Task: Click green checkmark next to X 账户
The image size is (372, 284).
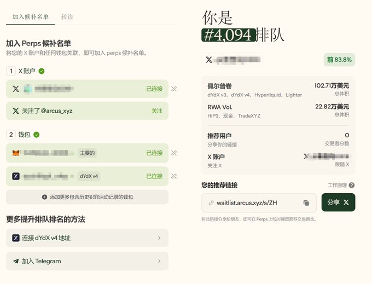Action: click(x=42, y=71)
